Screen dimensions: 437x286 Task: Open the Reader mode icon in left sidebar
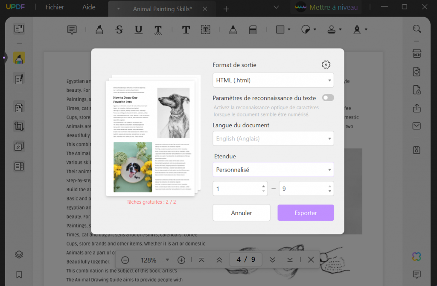click(x=19, y=29)
